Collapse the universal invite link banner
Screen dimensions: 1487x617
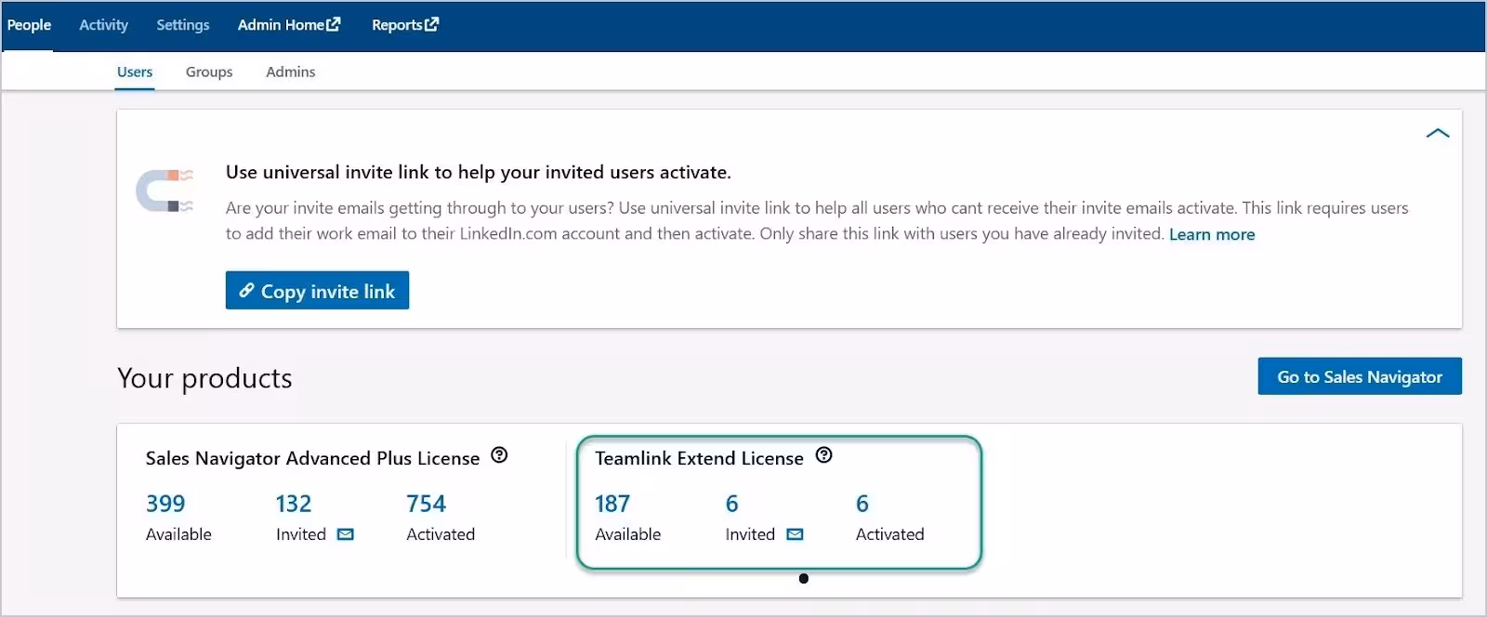pyautogui.click(x=1437, y=134)
